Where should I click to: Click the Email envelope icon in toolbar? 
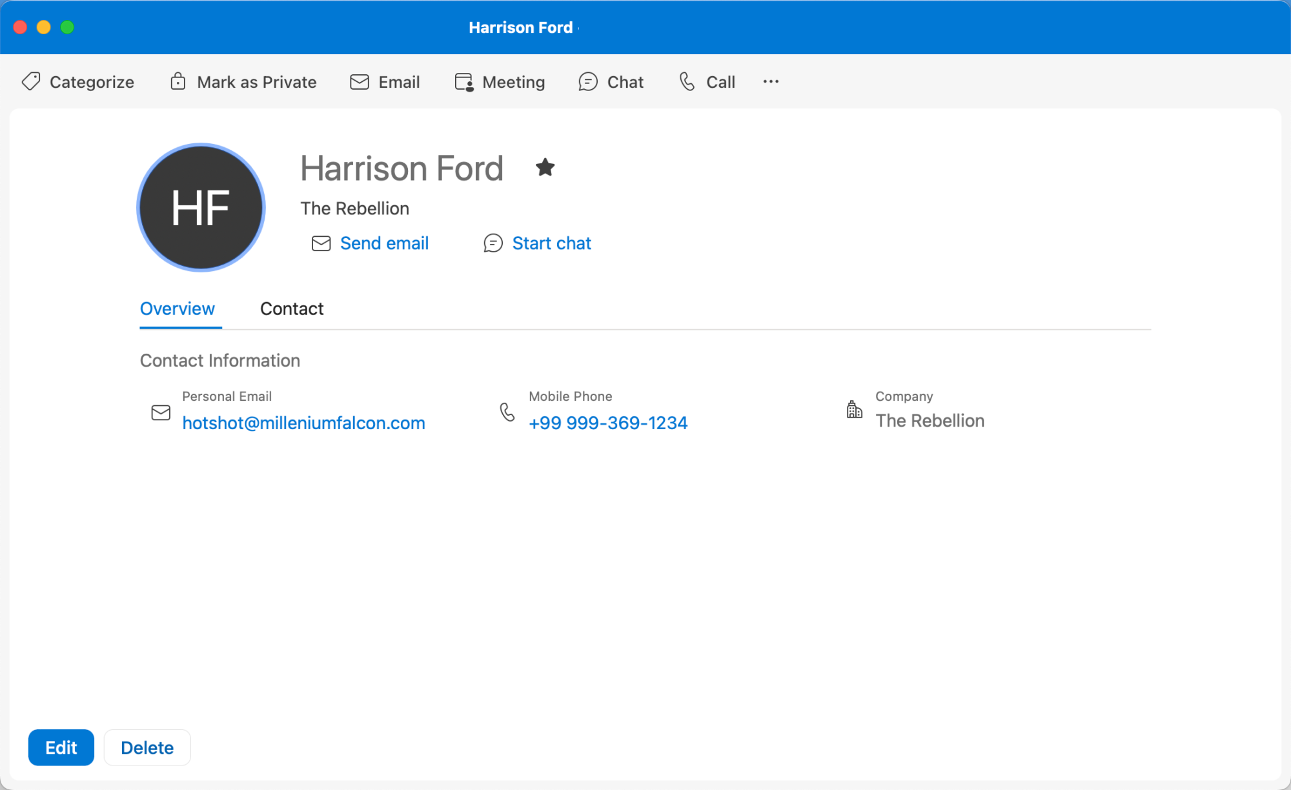(360, 82)
